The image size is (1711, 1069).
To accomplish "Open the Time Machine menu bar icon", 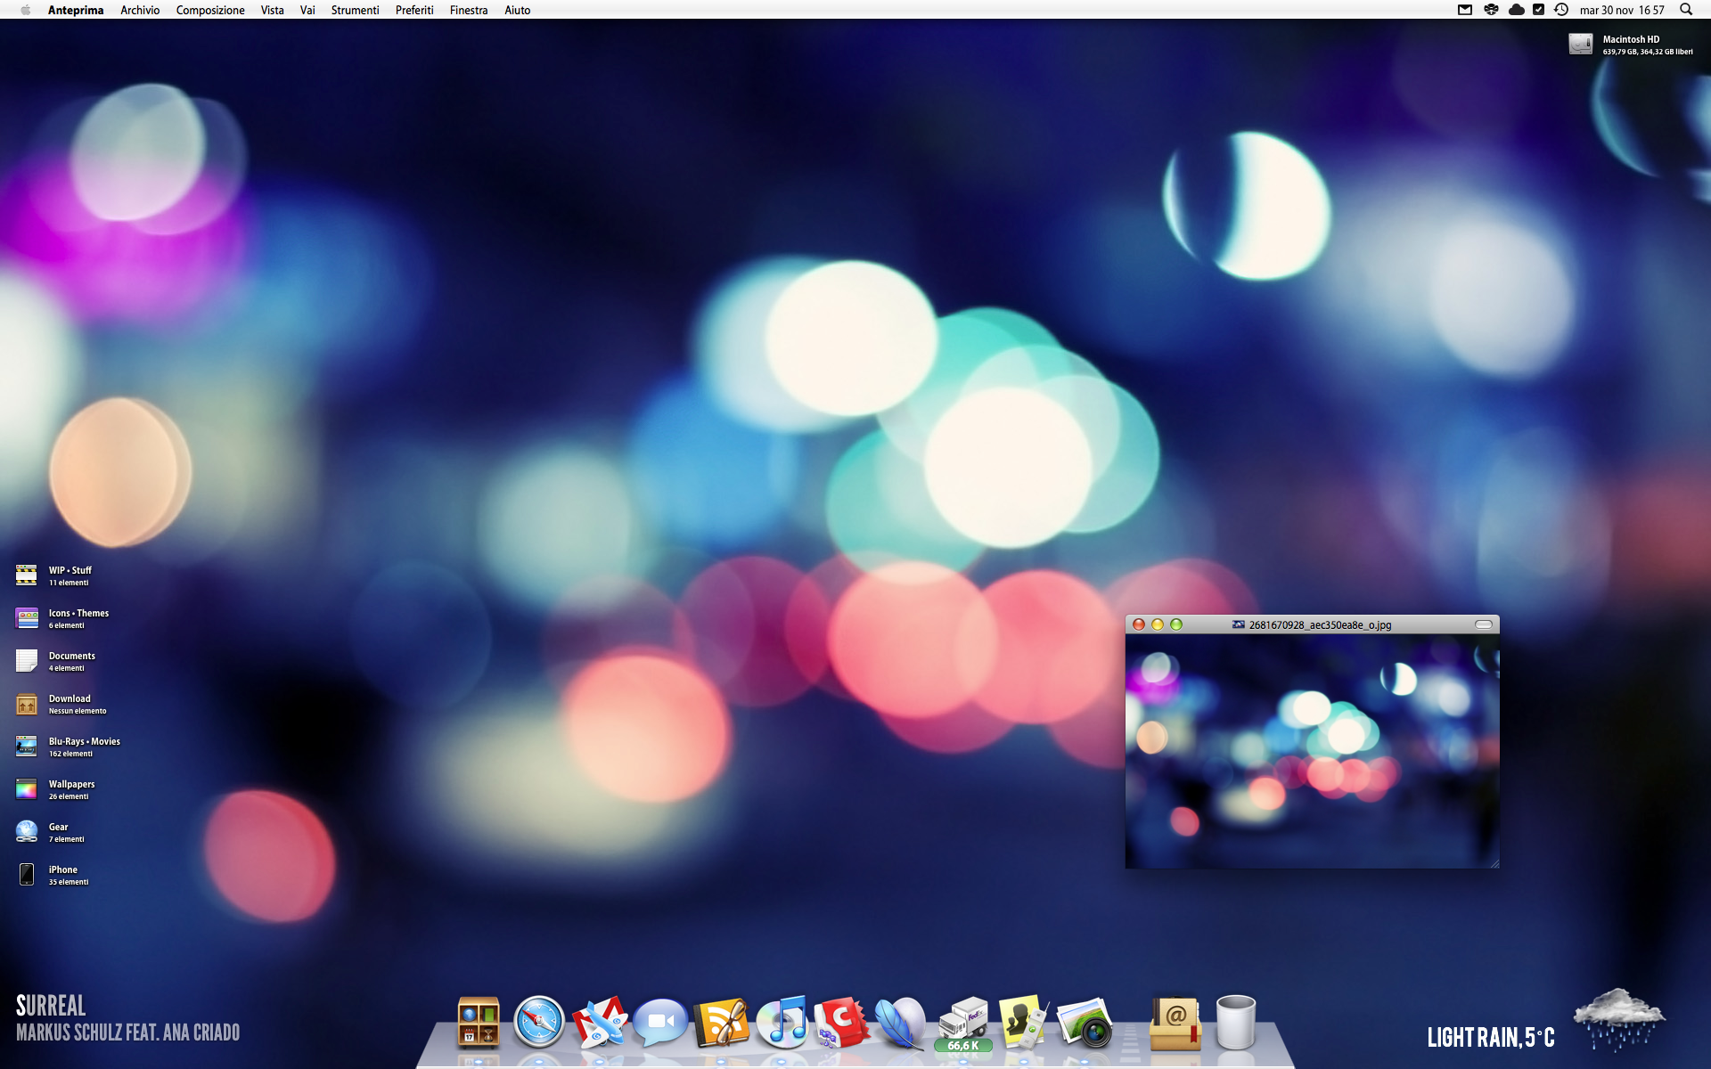I will [x=1561, y=10].
